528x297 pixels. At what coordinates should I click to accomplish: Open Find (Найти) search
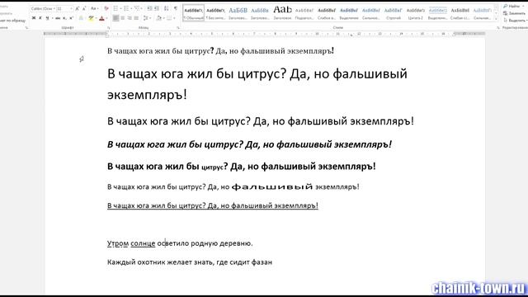click(x=512, y=6)
